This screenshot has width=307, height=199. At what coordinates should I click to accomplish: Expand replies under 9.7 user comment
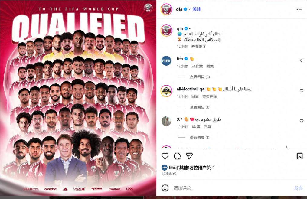200,137
